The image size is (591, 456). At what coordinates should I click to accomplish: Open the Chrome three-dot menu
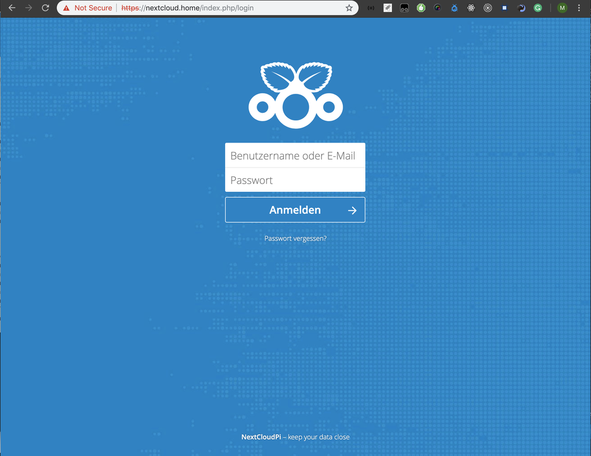(x=579, y=8)
